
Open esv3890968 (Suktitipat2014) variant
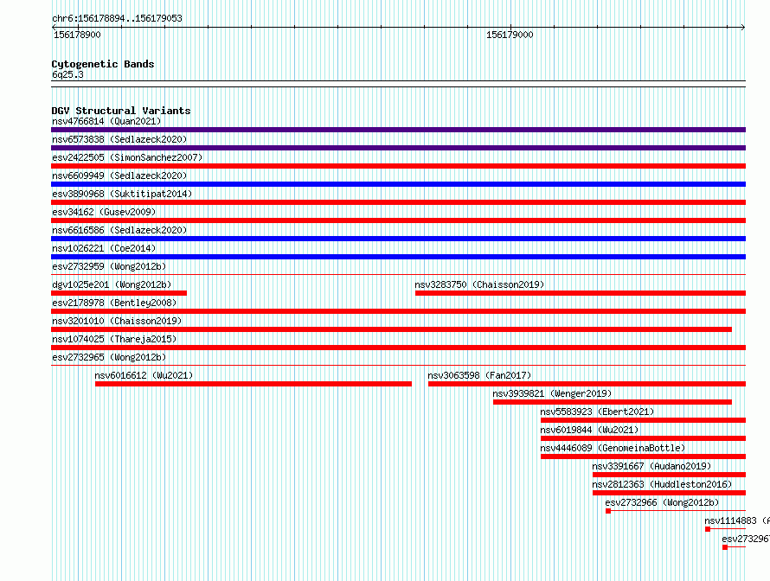pos(122,194)
